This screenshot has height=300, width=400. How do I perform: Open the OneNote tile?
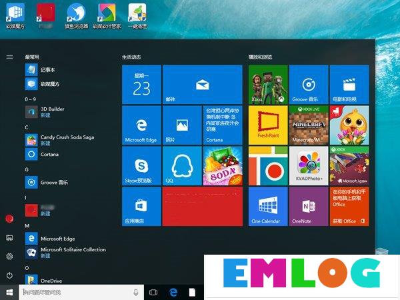click(x=309, y=207)
